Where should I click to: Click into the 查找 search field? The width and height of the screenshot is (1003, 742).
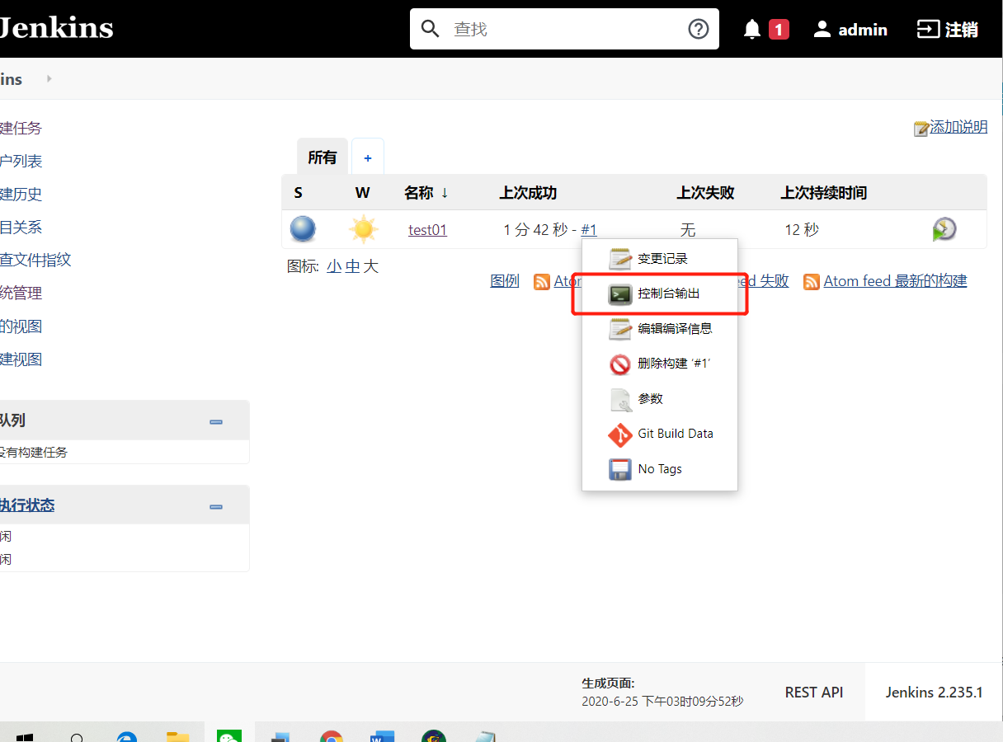click(566, 29)
